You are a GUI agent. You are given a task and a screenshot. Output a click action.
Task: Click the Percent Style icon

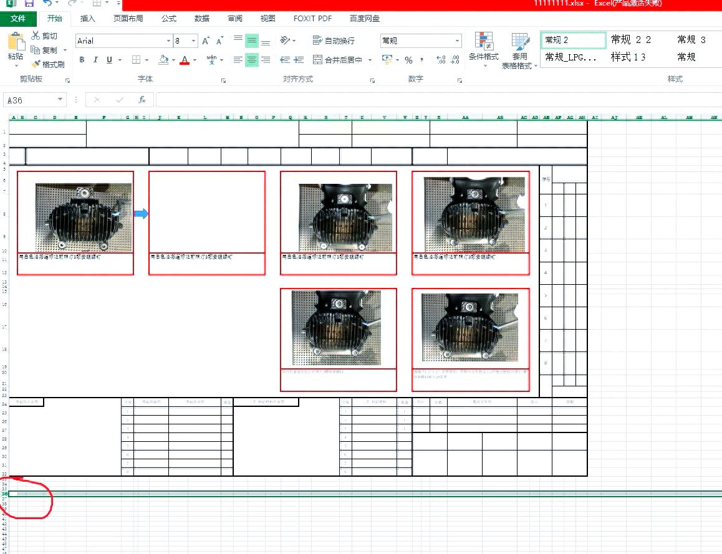pos(408,60)
